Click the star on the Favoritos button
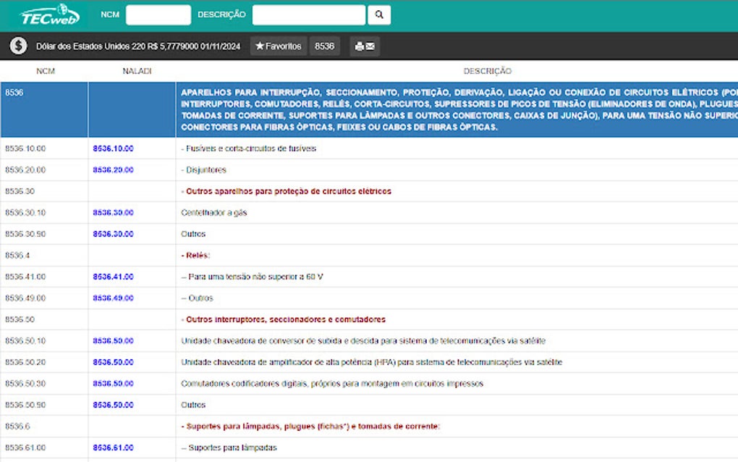Screen dimensions: 738x462 click(260, 46)
